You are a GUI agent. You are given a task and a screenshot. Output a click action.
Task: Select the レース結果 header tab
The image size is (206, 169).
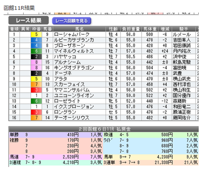(29, 20)
